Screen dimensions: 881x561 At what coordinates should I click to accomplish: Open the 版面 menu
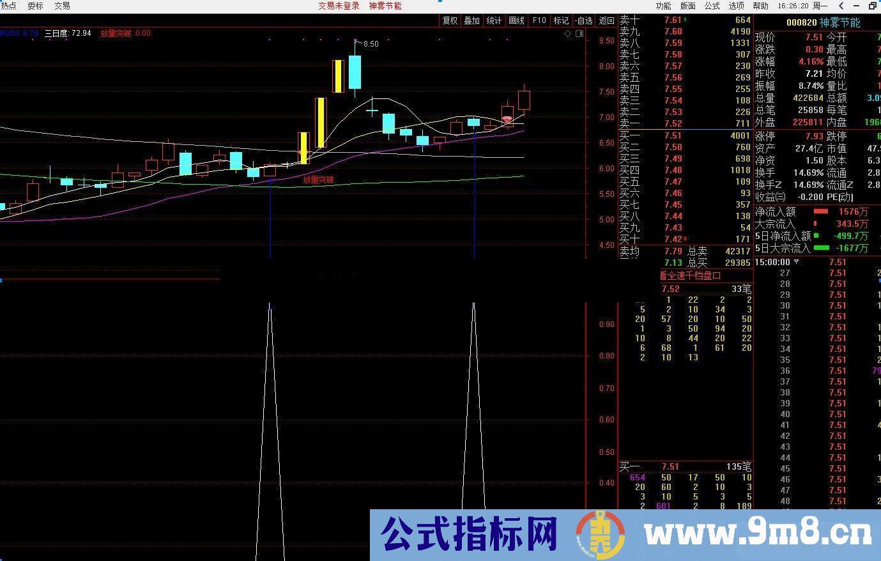(687, 6)
